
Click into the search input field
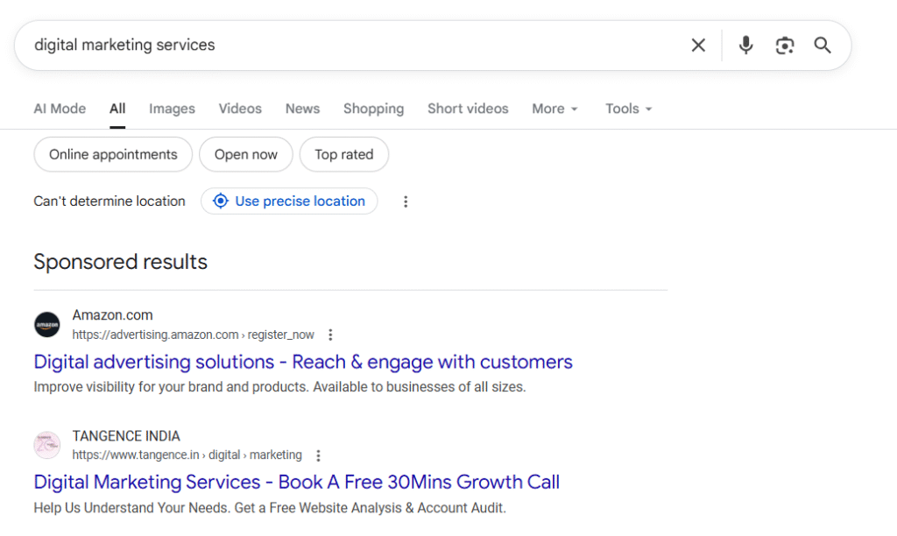pos(350,46)
